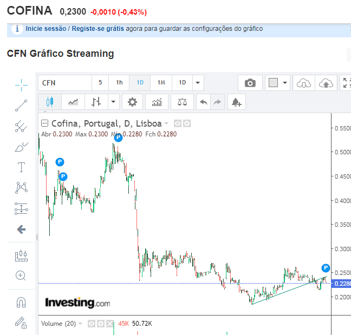Select the 1M interval
The image size is (351, 335).
pyautogui.click(x=161, y=83)
